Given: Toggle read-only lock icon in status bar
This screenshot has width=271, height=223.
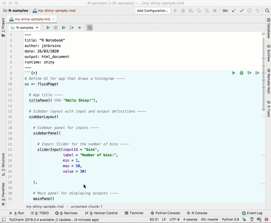Looking at the screenshot, I should 244,219.
